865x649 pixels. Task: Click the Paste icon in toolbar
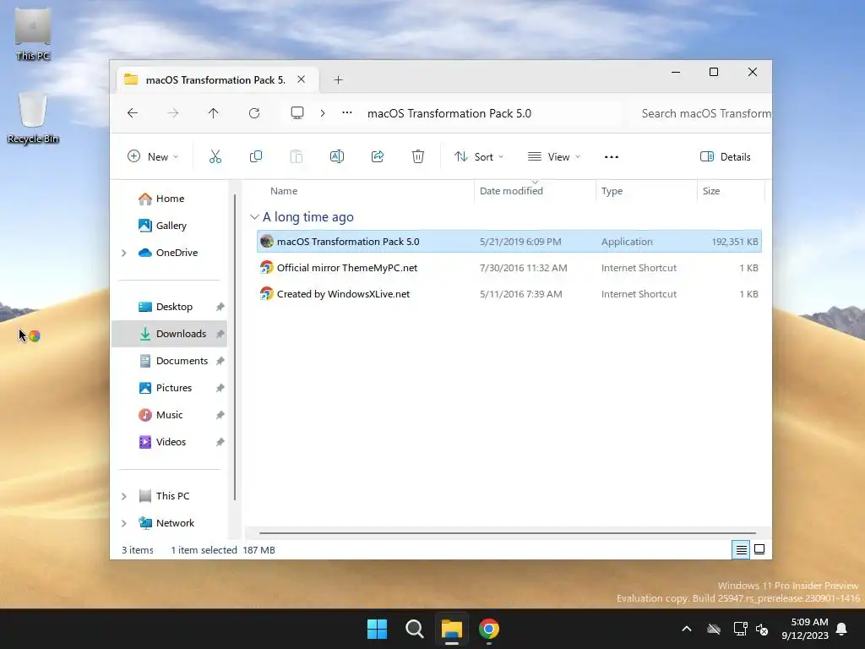[296, 156]
